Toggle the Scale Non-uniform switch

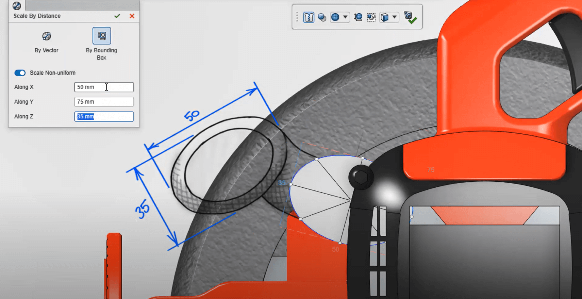pos(20,73)
